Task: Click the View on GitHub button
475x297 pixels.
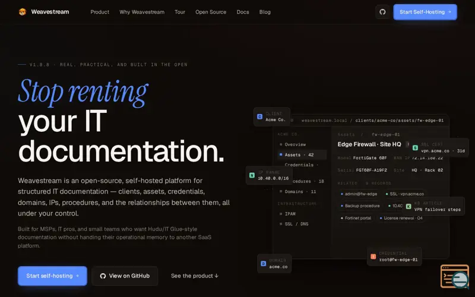Action: [125, 276]
